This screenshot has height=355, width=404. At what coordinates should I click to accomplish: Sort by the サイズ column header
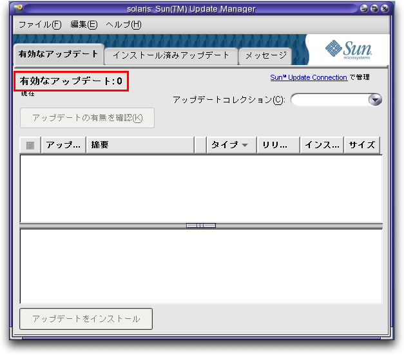[x=361, y=145]
